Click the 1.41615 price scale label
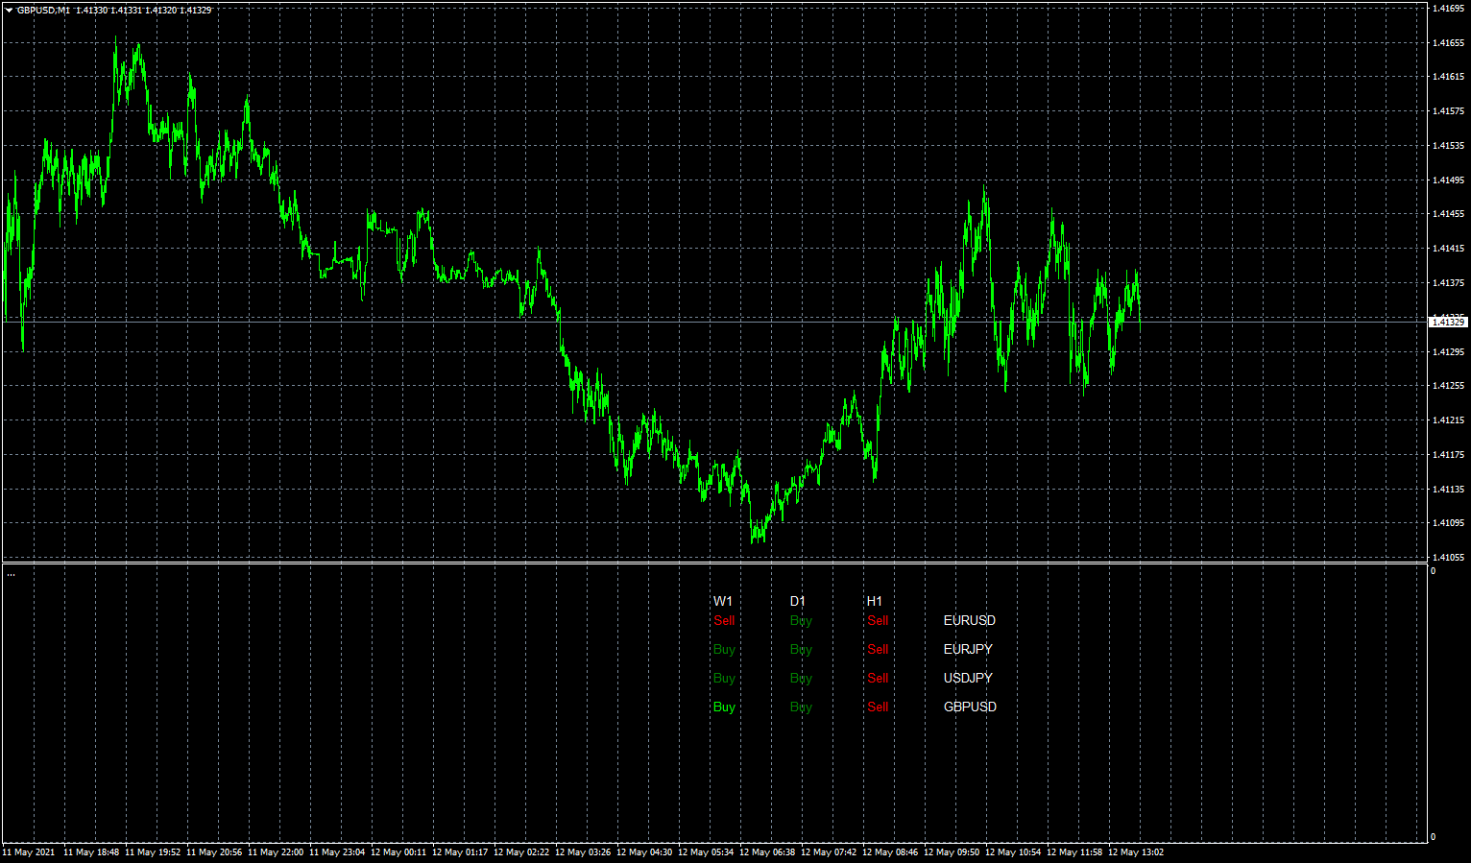This screenshot has width=1471, height=863. pyautogui.click(x=1448, y=76)
